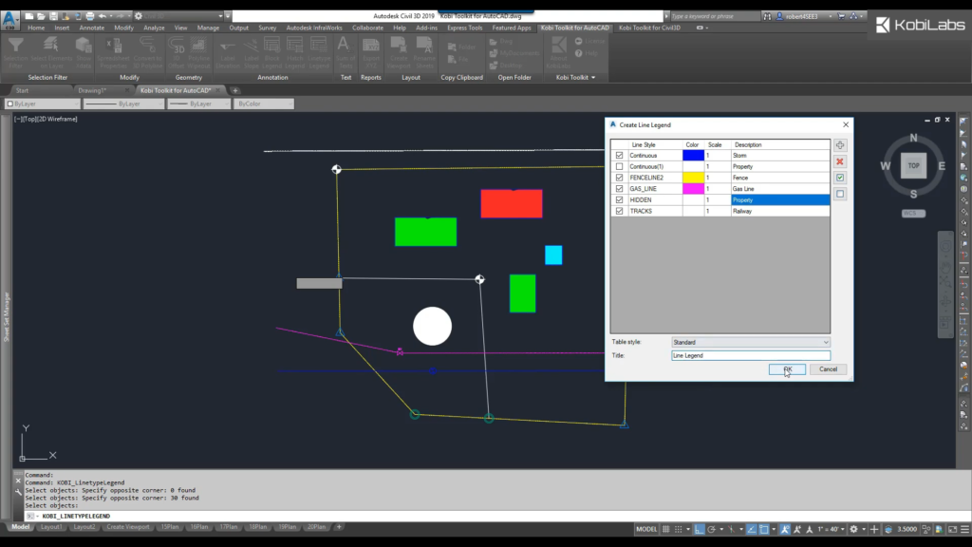This screenshot has width=972, height=547.
Task: Uncheck the Continuous Storm row checkbox
Action: (619, 156)
